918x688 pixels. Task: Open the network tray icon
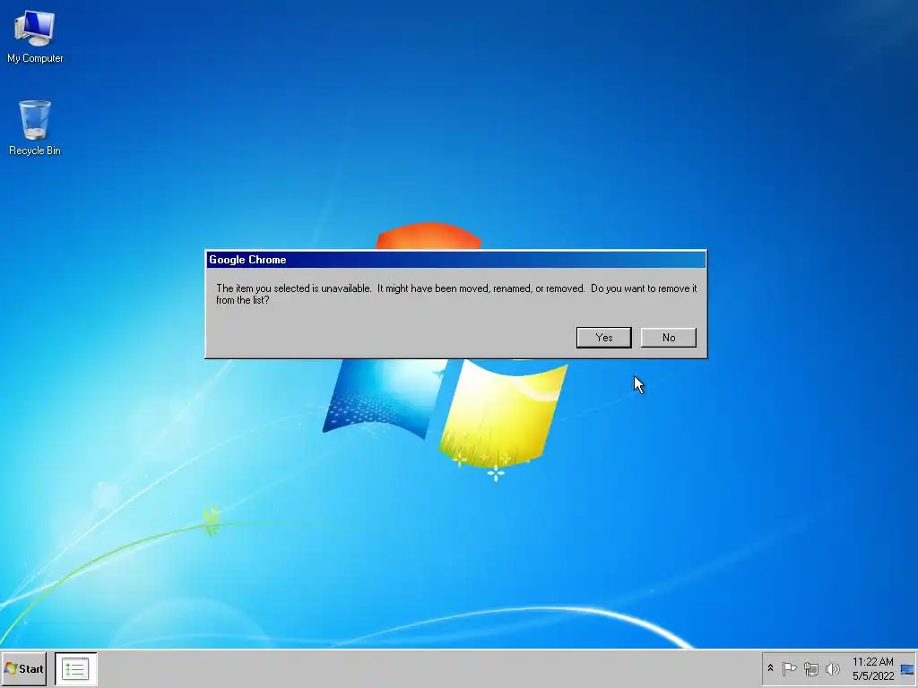(x=810, y=668)
